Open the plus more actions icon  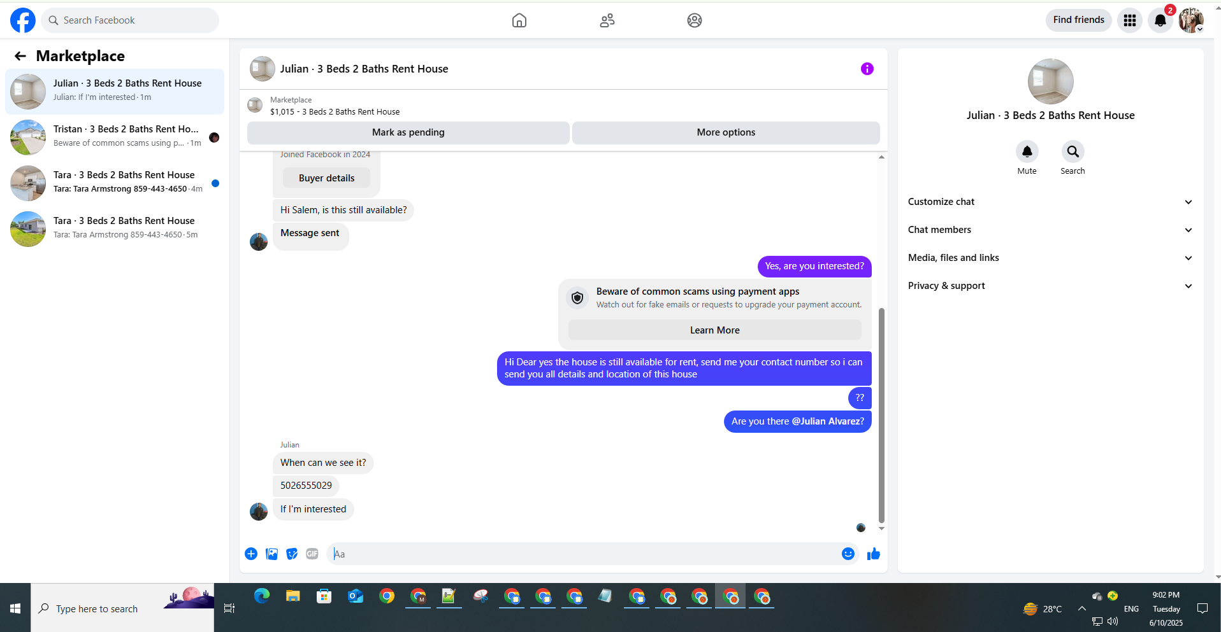251,554
